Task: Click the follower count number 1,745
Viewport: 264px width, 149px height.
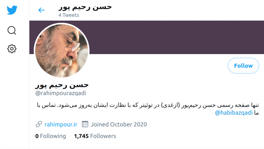Action: click(x=81, y=136)
